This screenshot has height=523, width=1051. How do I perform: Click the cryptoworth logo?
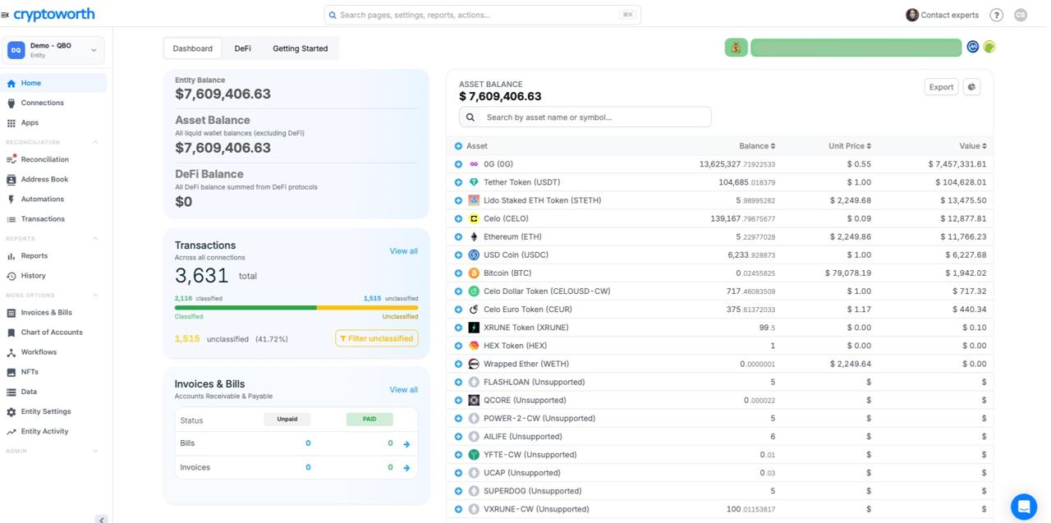pos(54,14)
